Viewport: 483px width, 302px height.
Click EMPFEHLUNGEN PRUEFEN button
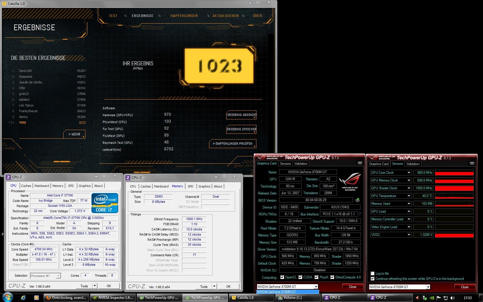233,144
